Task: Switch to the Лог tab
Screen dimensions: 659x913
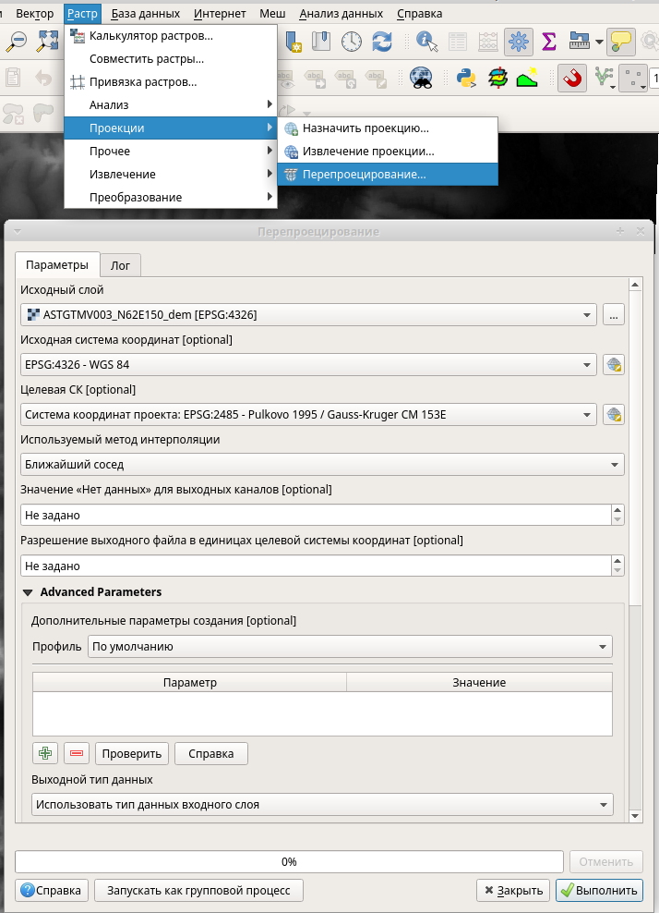Action: (120, 265)
